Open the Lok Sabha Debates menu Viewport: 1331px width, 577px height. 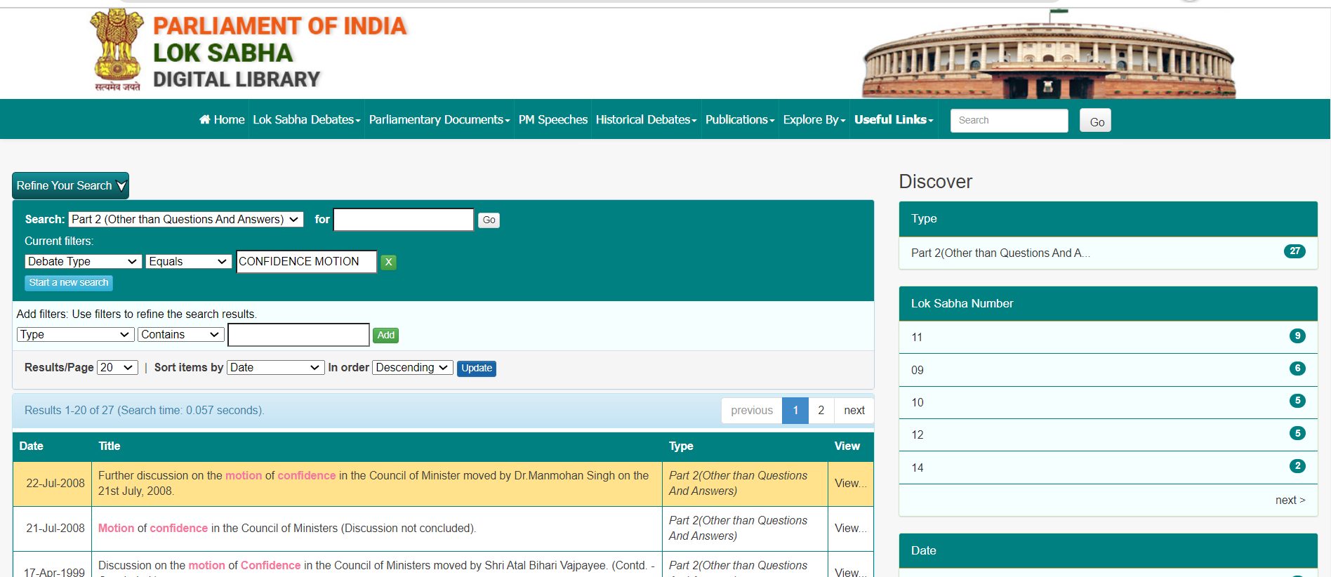(306, 120)
